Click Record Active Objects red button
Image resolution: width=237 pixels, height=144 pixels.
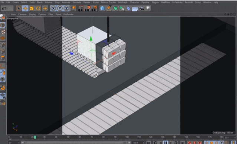click(190, 143)
